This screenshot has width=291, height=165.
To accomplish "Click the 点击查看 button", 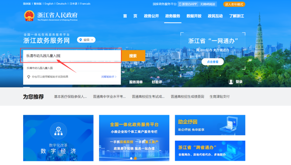I will pos(213,62).
